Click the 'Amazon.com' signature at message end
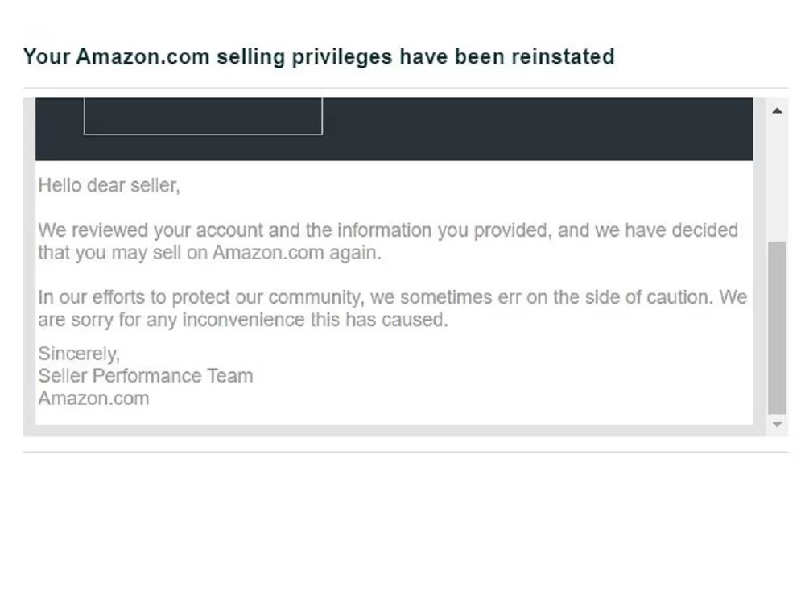805x604 pixels. pyautogui.click(x=93, y=399)
